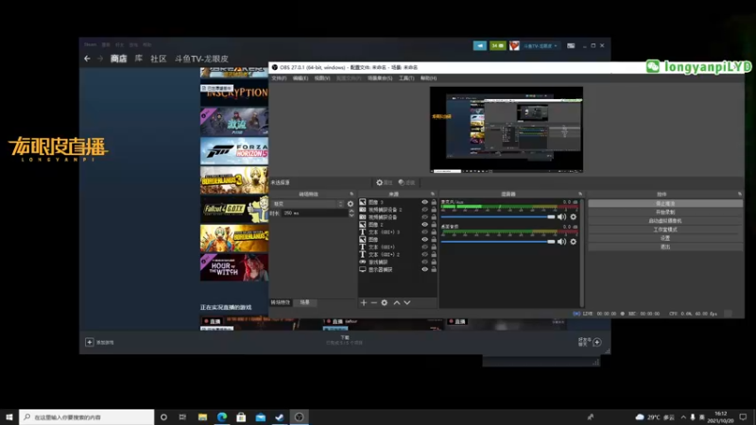Pop out the 来源 sources dock
This screenshot has height=425, width=756.
tap(433, 195)
